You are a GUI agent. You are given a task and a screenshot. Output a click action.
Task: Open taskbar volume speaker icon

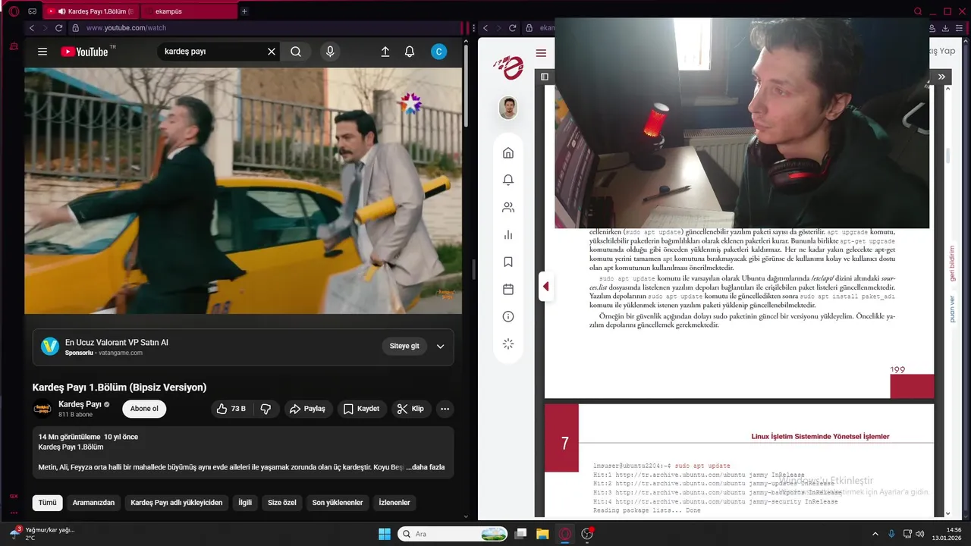coord(920,534)
